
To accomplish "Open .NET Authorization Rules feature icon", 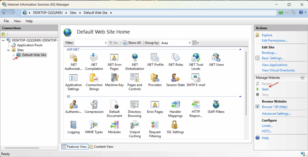I will (73, 62).
